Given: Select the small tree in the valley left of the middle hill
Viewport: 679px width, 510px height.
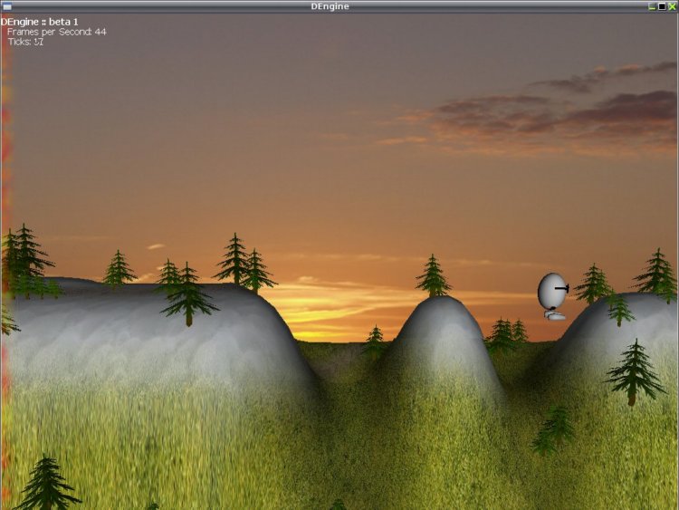Looking at the screenshot, I should point(375,341).
